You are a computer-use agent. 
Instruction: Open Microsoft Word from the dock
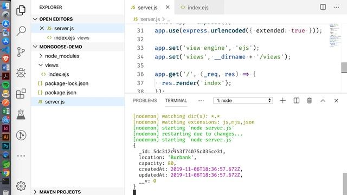click(x=6, y=67)
